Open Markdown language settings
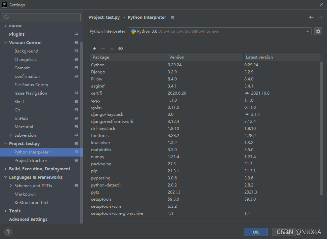The image size is (327, 239). tap(25, 194)
